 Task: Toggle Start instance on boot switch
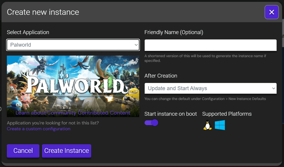(151, 123)
